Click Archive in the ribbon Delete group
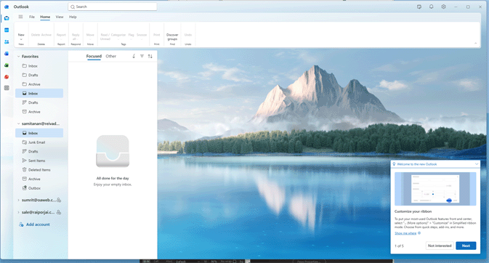The width and height of the screenshot is (489, 263). click(47, 35)
